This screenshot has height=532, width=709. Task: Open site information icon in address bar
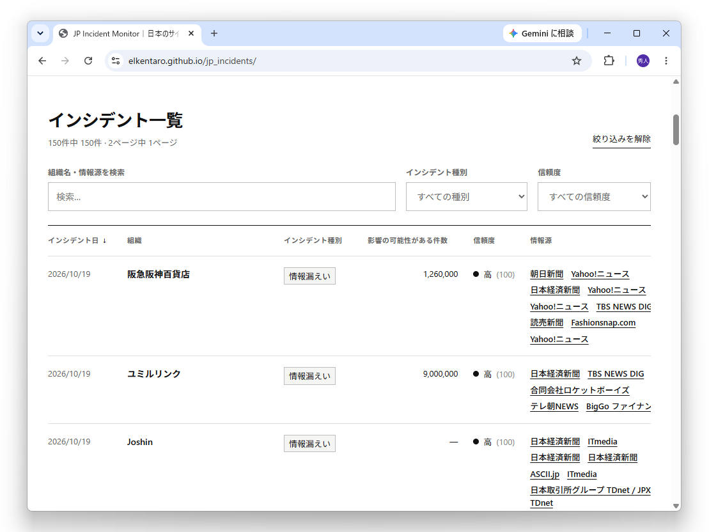pos(116,61)
